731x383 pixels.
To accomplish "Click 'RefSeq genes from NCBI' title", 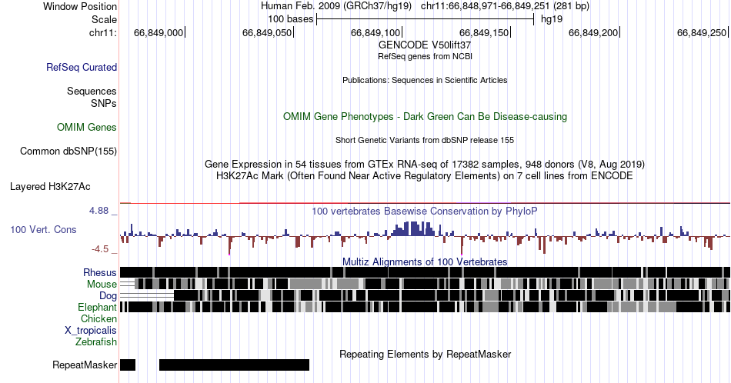I will pos(425,56).
